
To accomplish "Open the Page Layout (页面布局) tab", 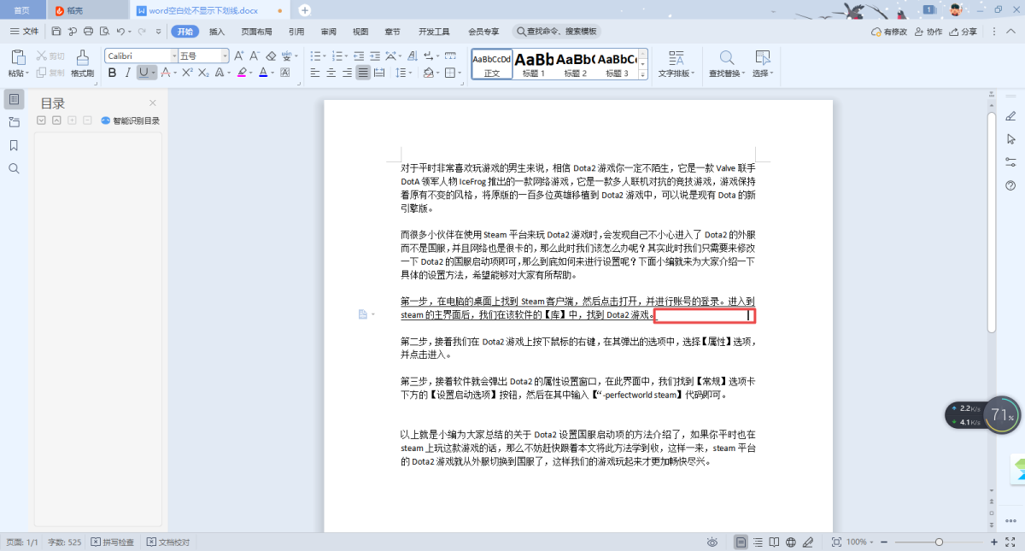I will point(256,32).
